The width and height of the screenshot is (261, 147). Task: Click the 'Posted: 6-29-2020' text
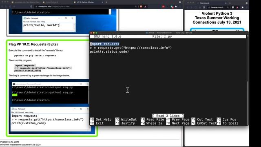tap(9, 142)
